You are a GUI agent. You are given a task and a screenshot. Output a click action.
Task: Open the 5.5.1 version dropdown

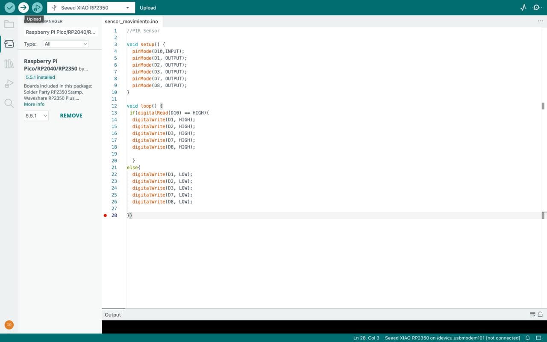click(x=36, y=116)
